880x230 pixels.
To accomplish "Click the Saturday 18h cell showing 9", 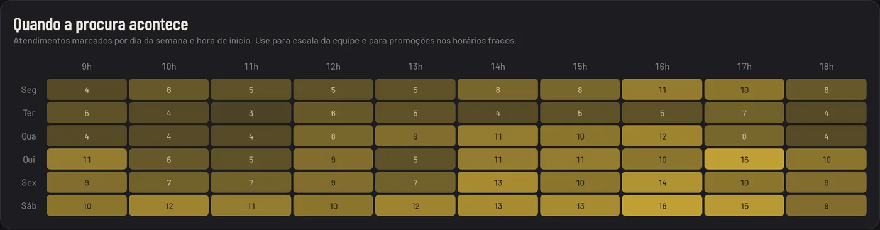I will pos(827,206).
